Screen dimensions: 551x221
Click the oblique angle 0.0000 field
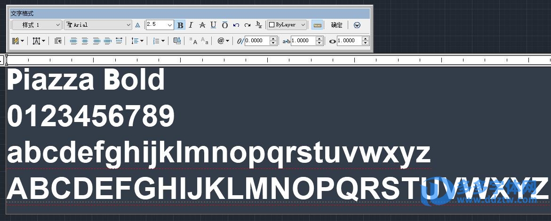256,41
